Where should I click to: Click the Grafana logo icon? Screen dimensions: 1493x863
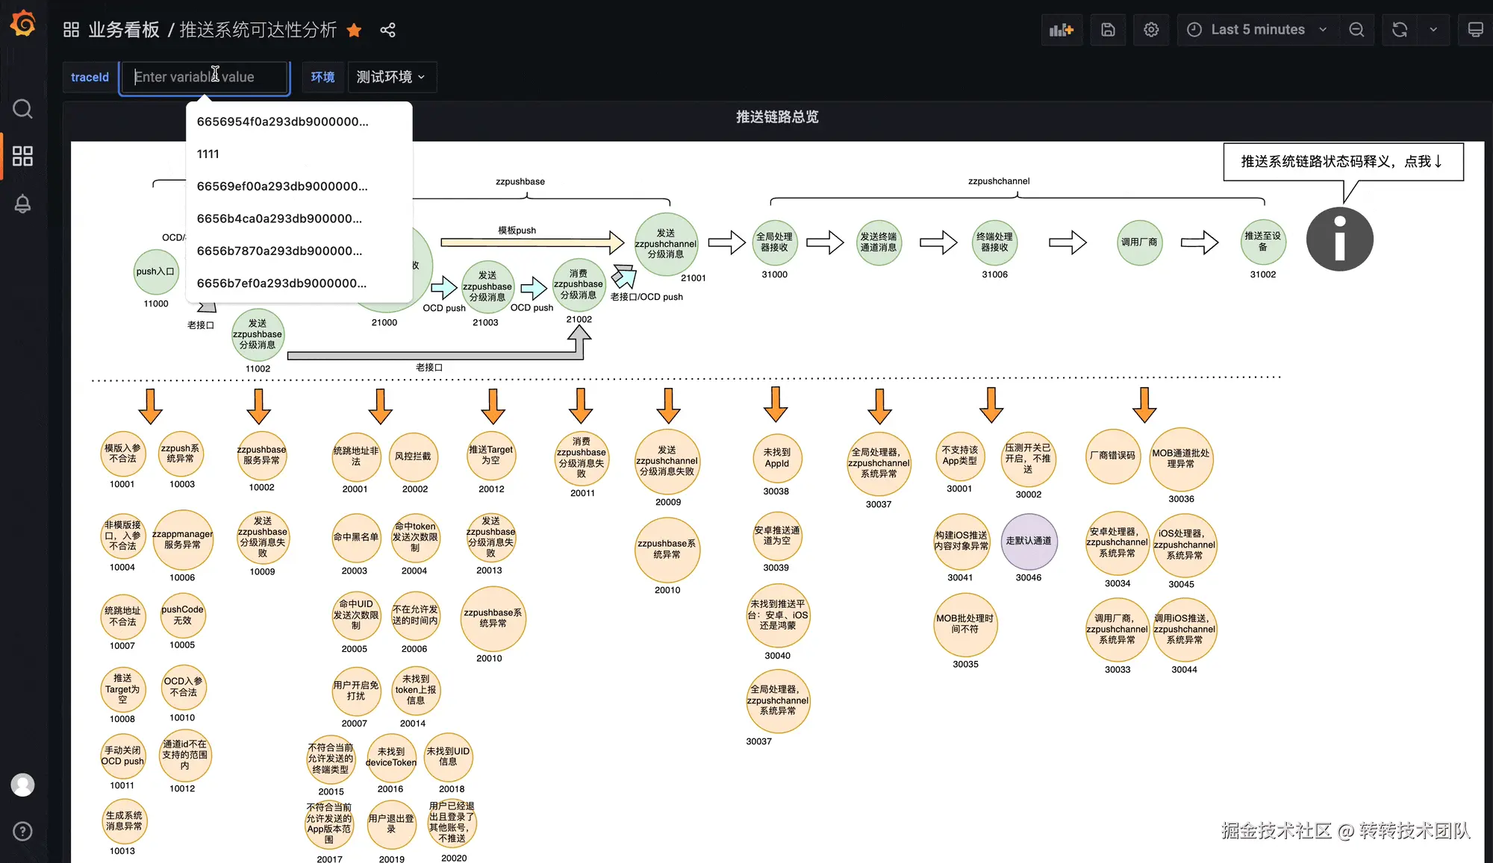point(23,24)
